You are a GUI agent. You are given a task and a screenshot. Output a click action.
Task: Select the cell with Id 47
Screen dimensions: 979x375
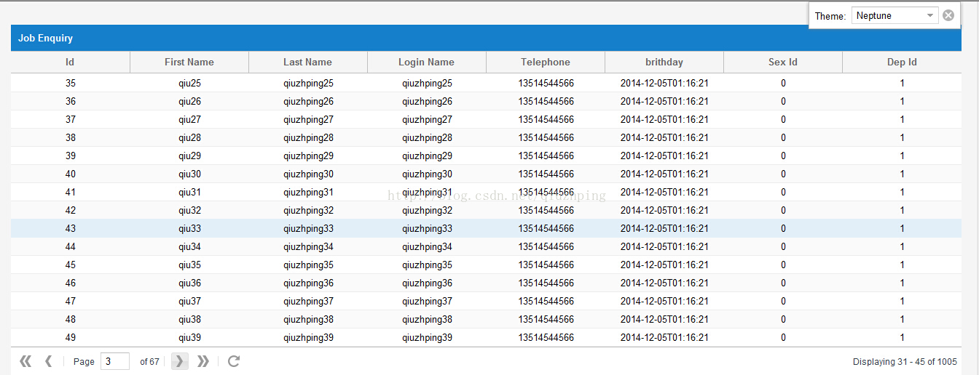pos(70,301)
